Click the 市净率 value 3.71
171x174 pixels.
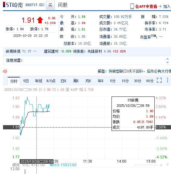coord(163,29)
